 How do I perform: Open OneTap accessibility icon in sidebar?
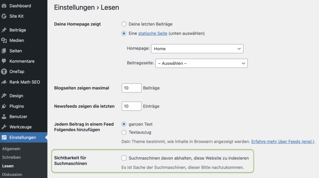click(x=4, y=72)
